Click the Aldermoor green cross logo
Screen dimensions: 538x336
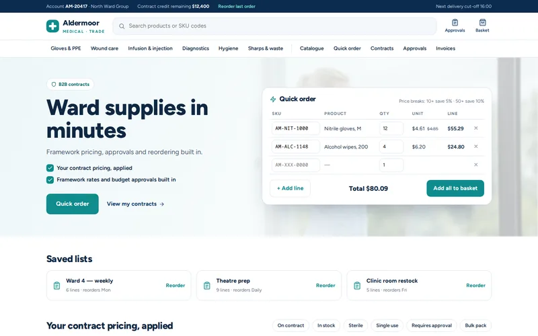tap(52, 26)
